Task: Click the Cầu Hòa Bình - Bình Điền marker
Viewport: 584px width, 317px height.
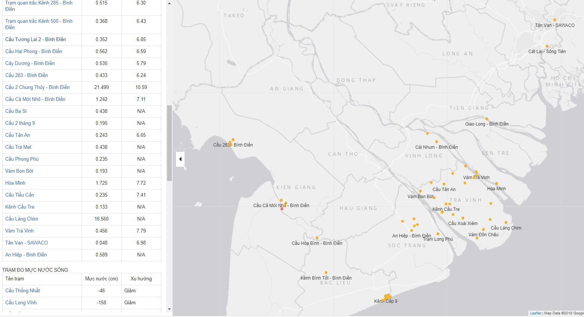Action: pos(317,238)
